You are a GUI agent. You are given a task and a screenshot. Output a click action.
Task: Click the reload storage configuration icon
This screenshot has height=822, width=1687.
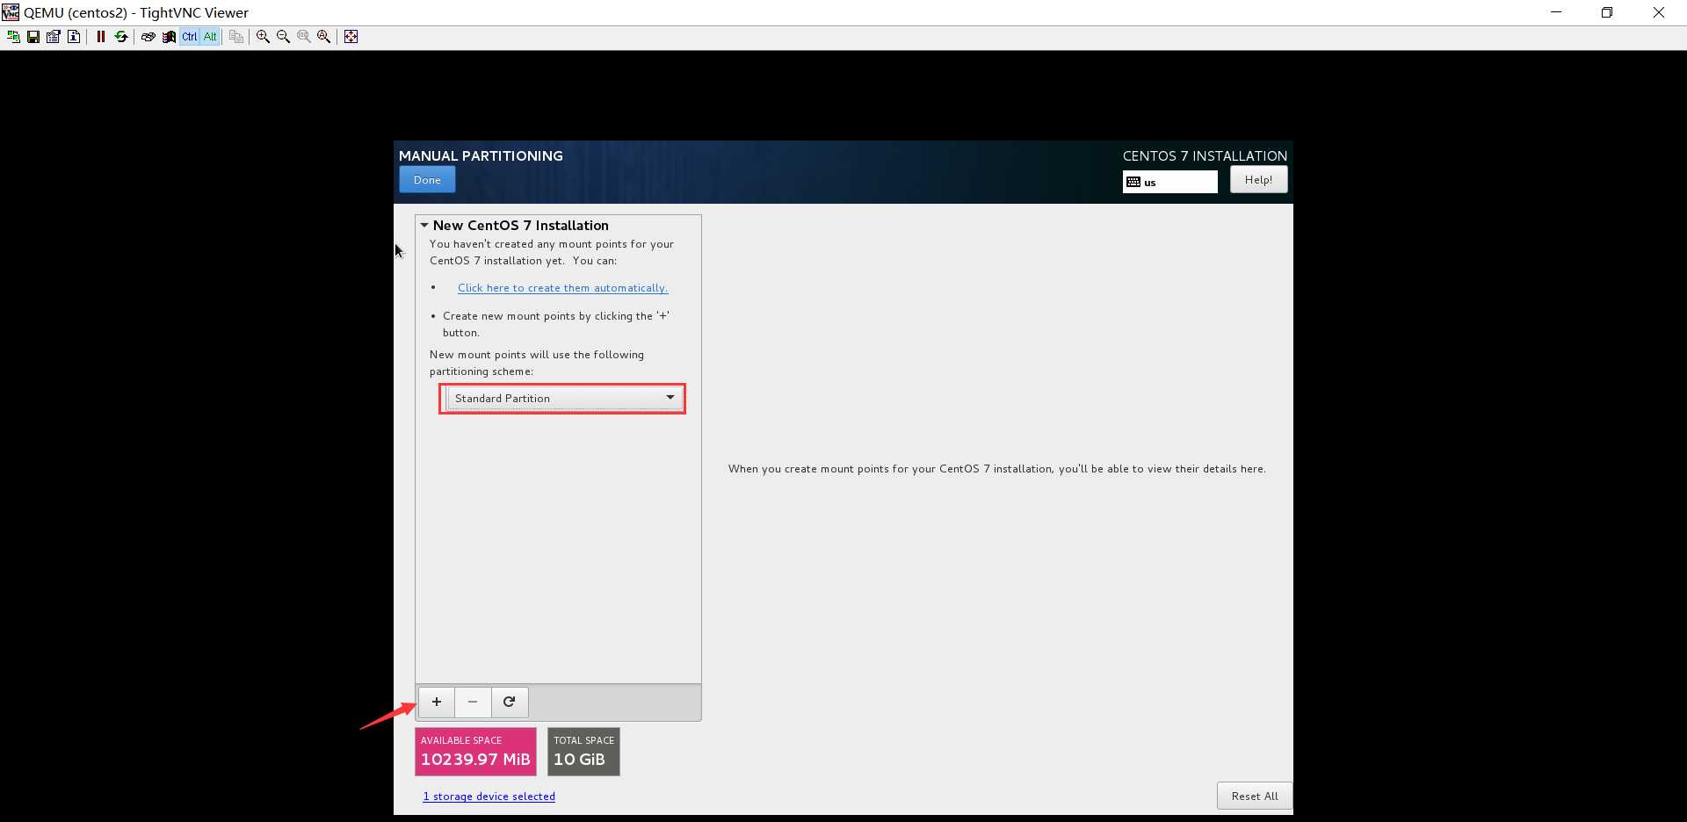point(510,702)
